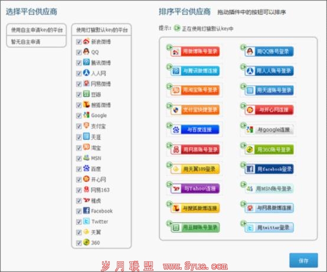The image size is (327, 272).
Task: Select the 使用灯鹭默认key的平台 header
Action: pos(102,30)
